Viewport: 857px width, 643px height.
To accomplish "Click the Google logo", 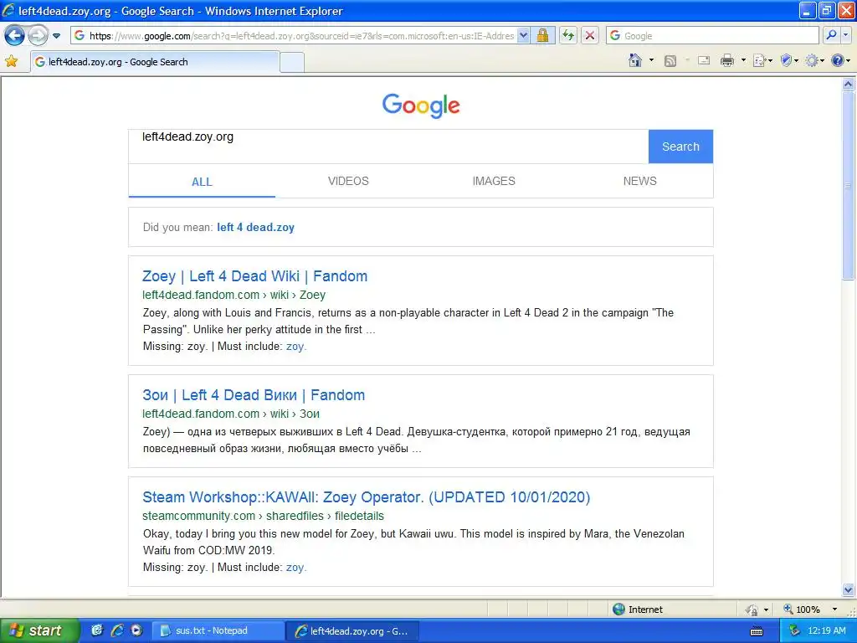I will pyautogui.click(x=421, y=105).
